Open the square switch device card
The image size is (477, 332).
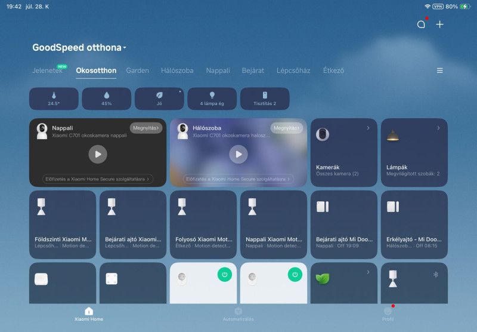133,283
